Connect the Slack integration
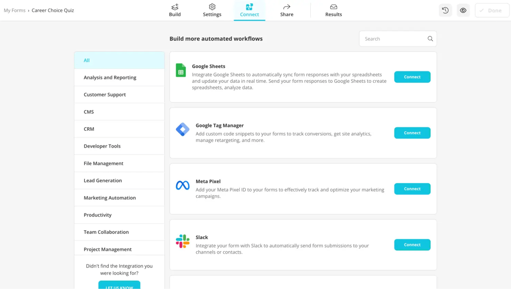The height and width of the screenshot is (289, 511). [x=412, y=245]
